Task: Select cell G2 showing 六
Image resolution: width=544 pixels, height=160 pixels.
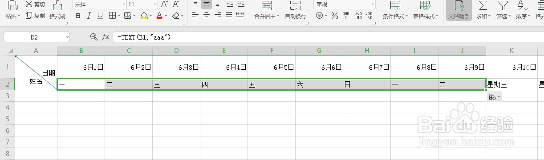Action: (x=319, y=84)
